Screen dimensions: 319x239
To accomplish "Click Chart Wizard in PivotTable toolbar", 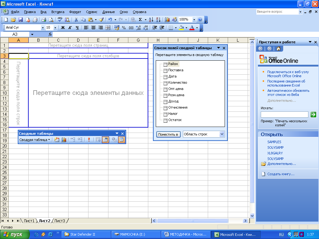I will click(64, 140).
